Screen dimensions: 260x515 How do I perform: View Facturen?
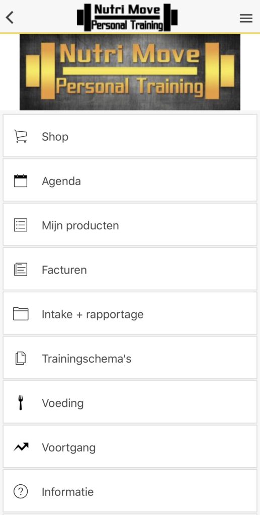[x=130, y=269]
